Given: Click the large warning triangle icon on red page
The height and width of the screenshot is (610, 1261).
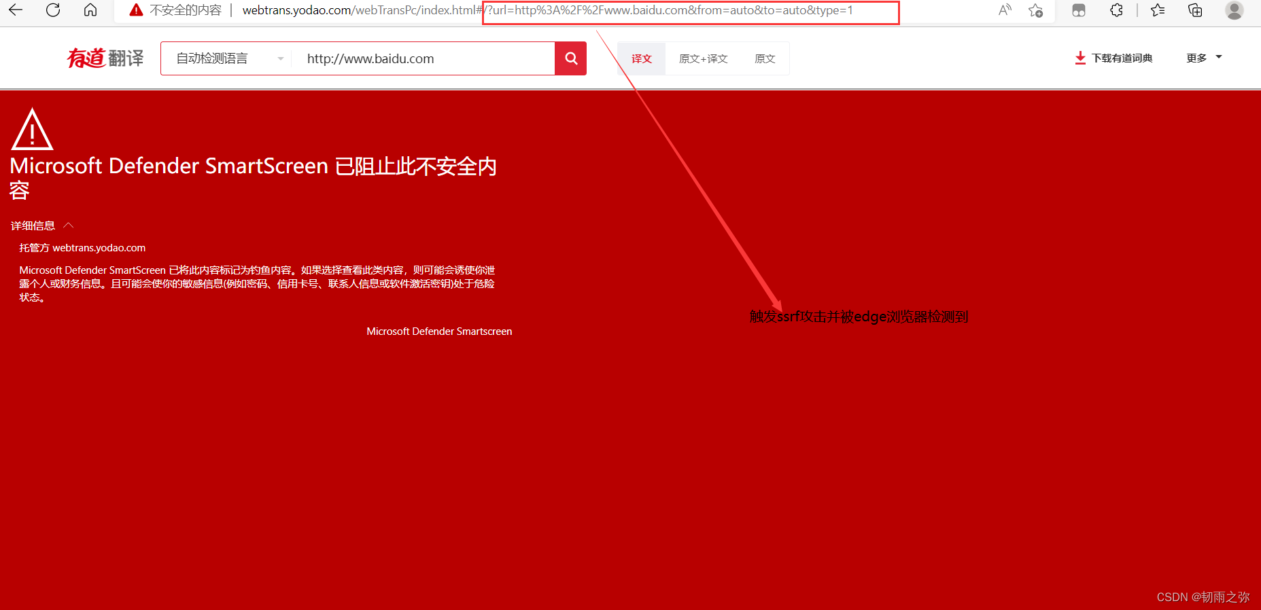Looking at the screenshot, I should (32, 128).
